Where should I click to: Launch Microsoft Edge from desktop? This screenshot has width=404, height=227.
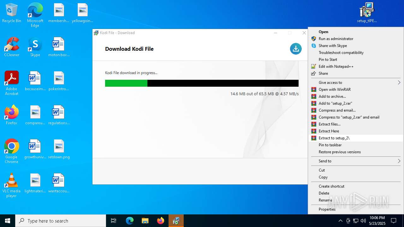click(35, 15)
